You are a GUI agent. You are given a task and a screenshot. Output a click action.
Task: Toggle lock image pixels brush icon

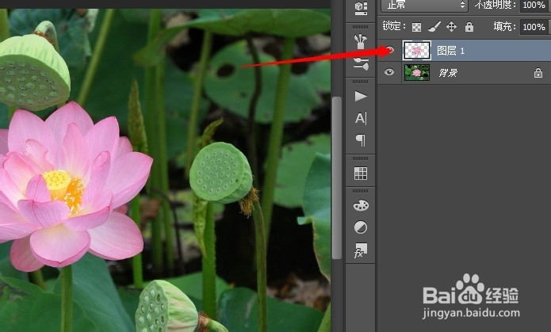point(434,27)
